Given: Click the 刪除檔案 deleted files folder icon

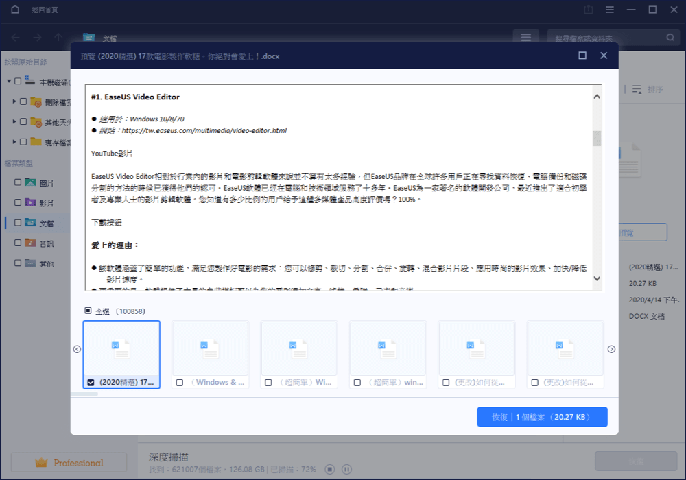Looking at the screenshot, I should [36, 102].
